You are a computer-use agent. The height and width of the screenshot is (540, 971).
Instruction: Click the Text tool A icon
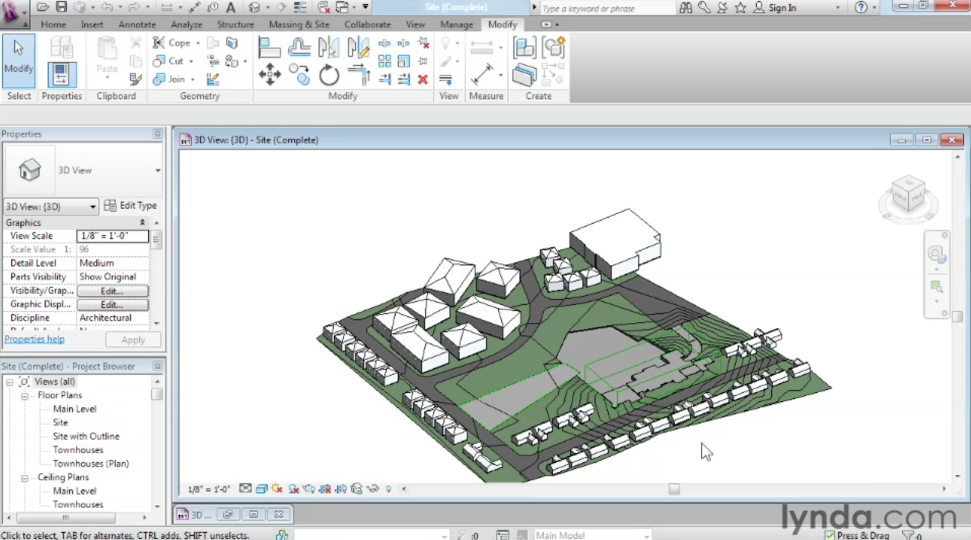click(231, 7)
